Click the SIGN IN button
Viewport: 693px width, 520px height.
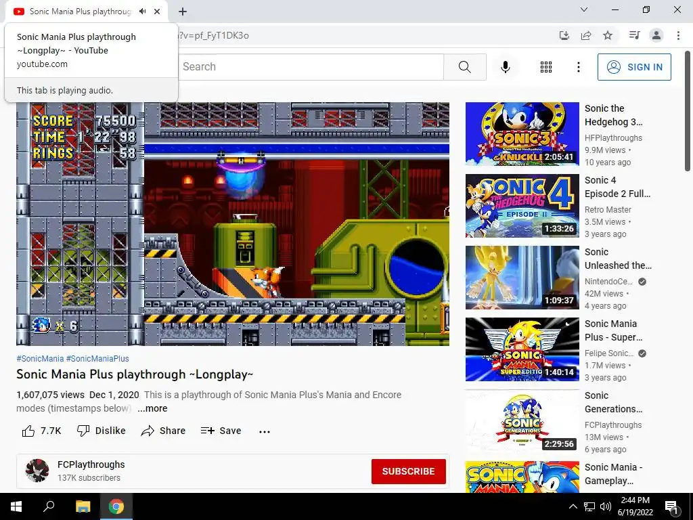(634, 67)
